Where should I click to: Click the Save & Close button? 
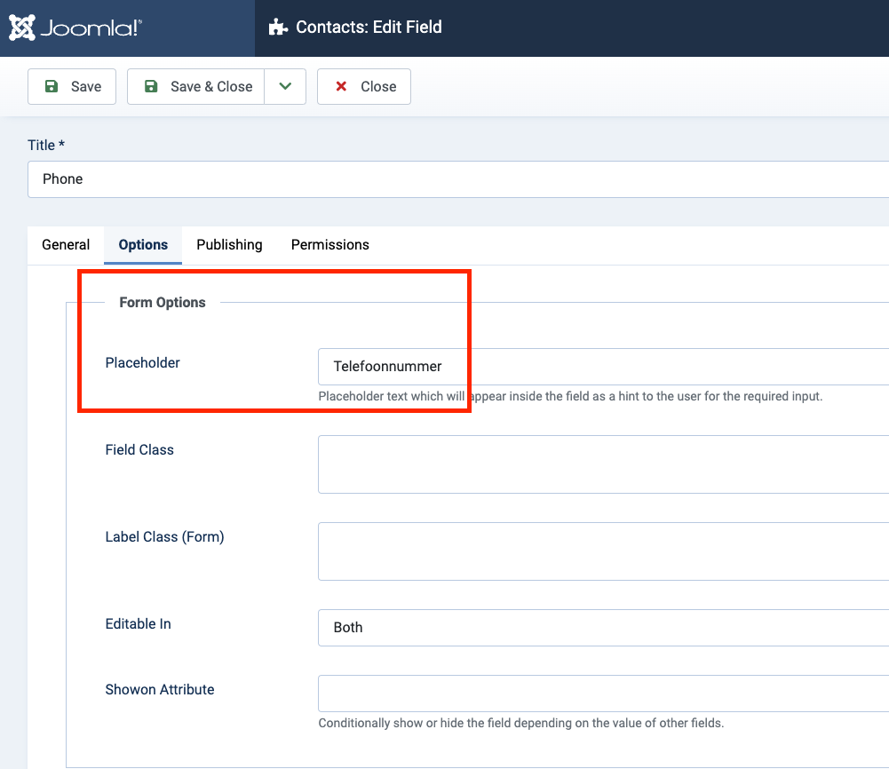click(196, 87)
